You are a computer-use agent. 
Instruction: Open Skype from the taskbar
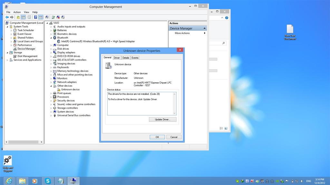(x=48, y=181)
